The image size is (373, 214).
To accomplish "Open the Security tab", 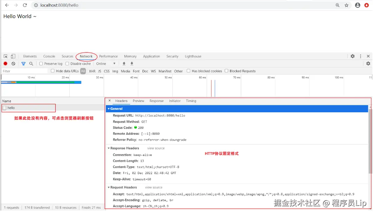I will point(172,56).
